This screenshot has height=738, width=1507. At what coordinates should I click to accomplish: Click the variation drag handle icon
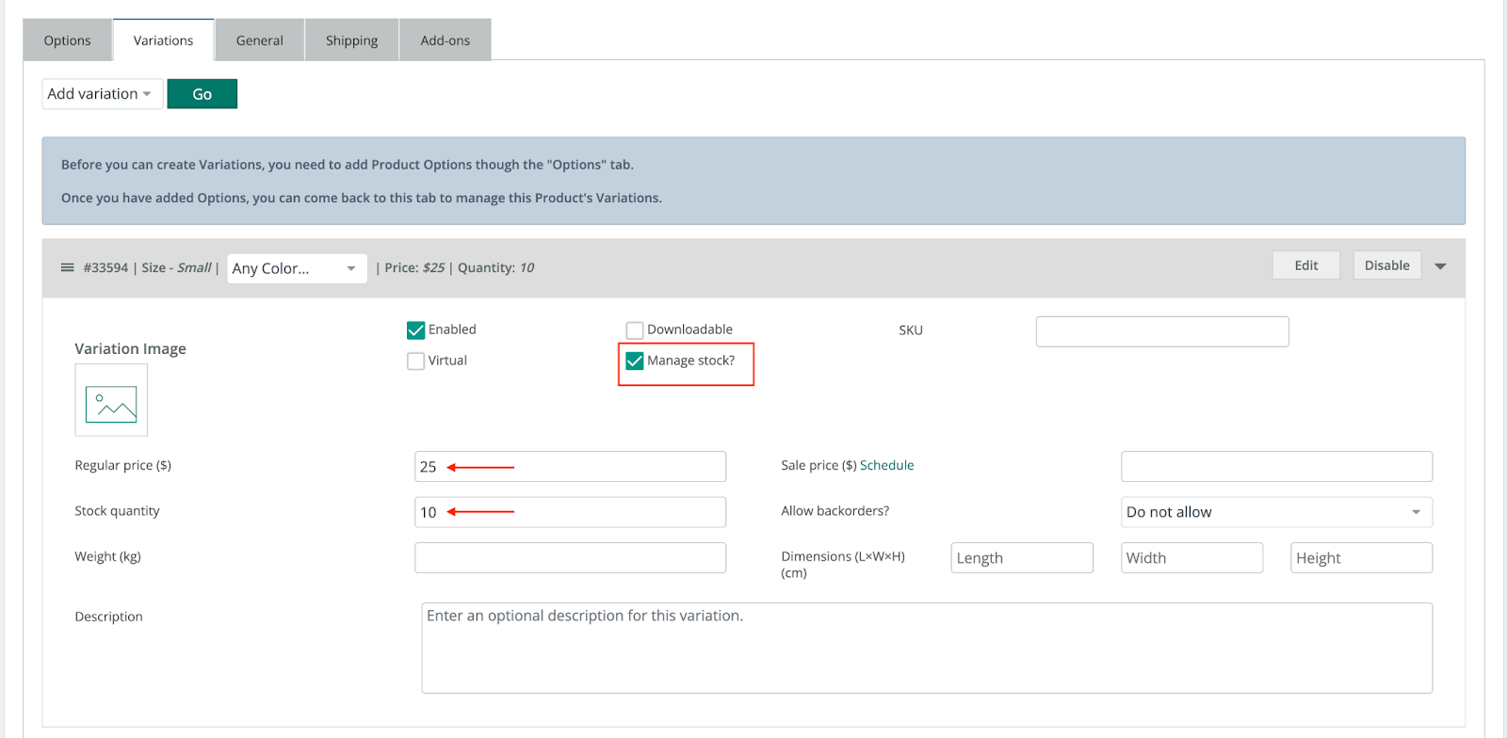67,267
